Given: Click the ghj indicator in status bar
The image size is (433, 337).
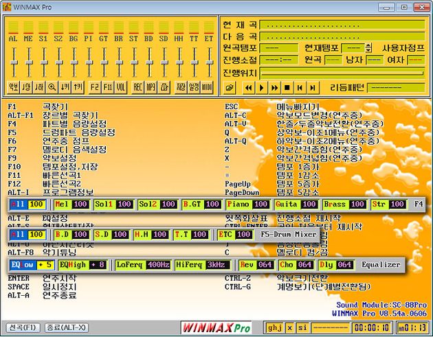Looking at the screenshot, I should [x=274, y=327].
